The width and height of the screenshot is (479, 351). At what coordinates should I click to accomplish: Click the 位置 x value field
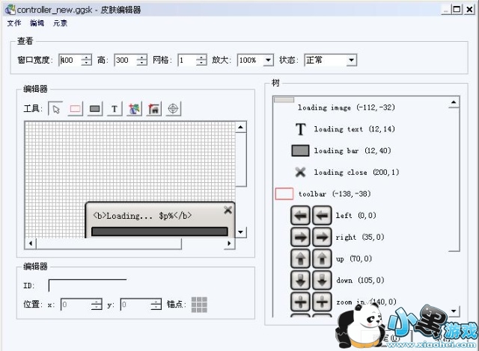click(x=76, y=304)
